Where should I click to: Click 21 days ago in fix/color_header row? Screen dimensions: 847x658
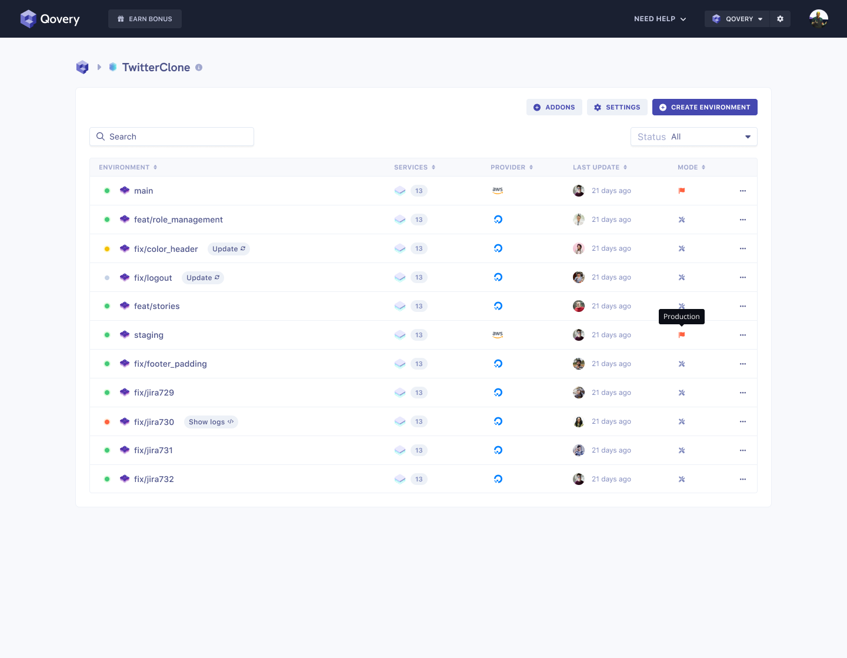(611, 248)
